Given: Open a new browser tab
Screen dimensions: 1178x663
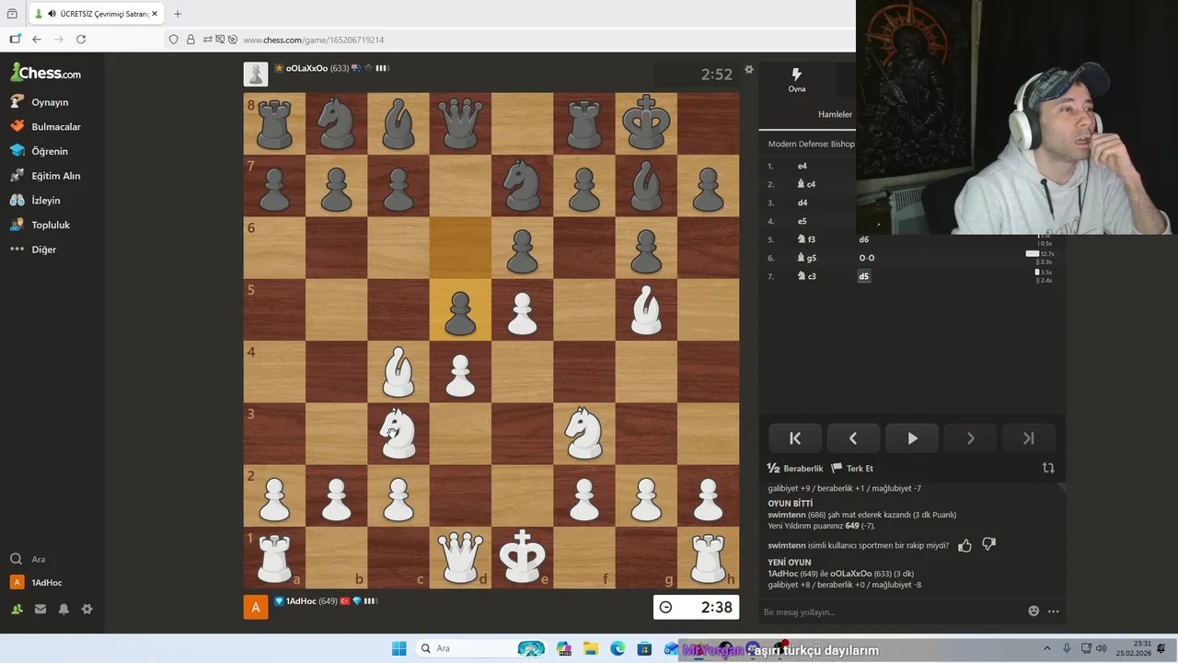Looking at the screenshot, I should (x=178, y=14).
